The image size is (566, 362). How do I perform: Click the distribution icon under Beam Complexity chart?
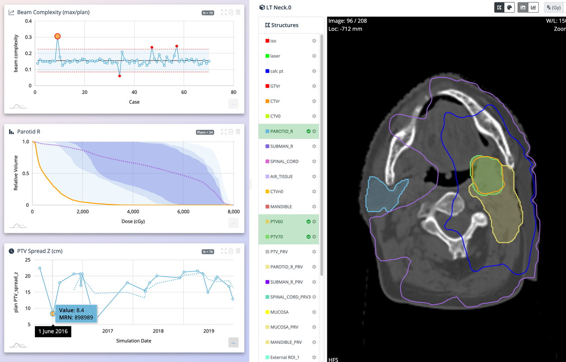(x=19, y=106)
